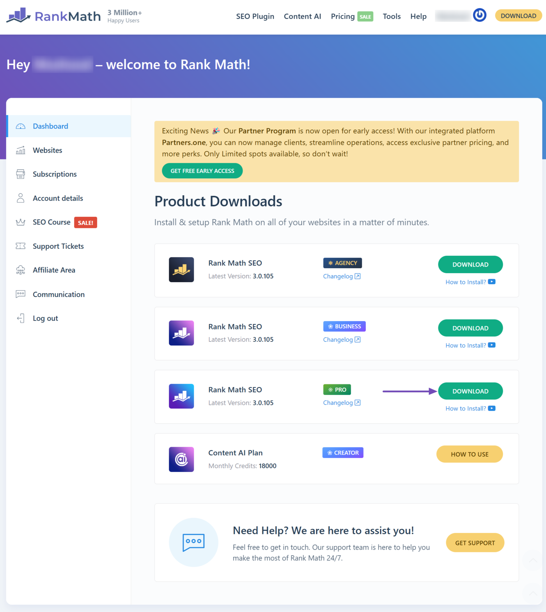Open the Changelog link for the Business plan
Image resolution: width=546 pixels, height=612 pixels.
click(338, 340)
